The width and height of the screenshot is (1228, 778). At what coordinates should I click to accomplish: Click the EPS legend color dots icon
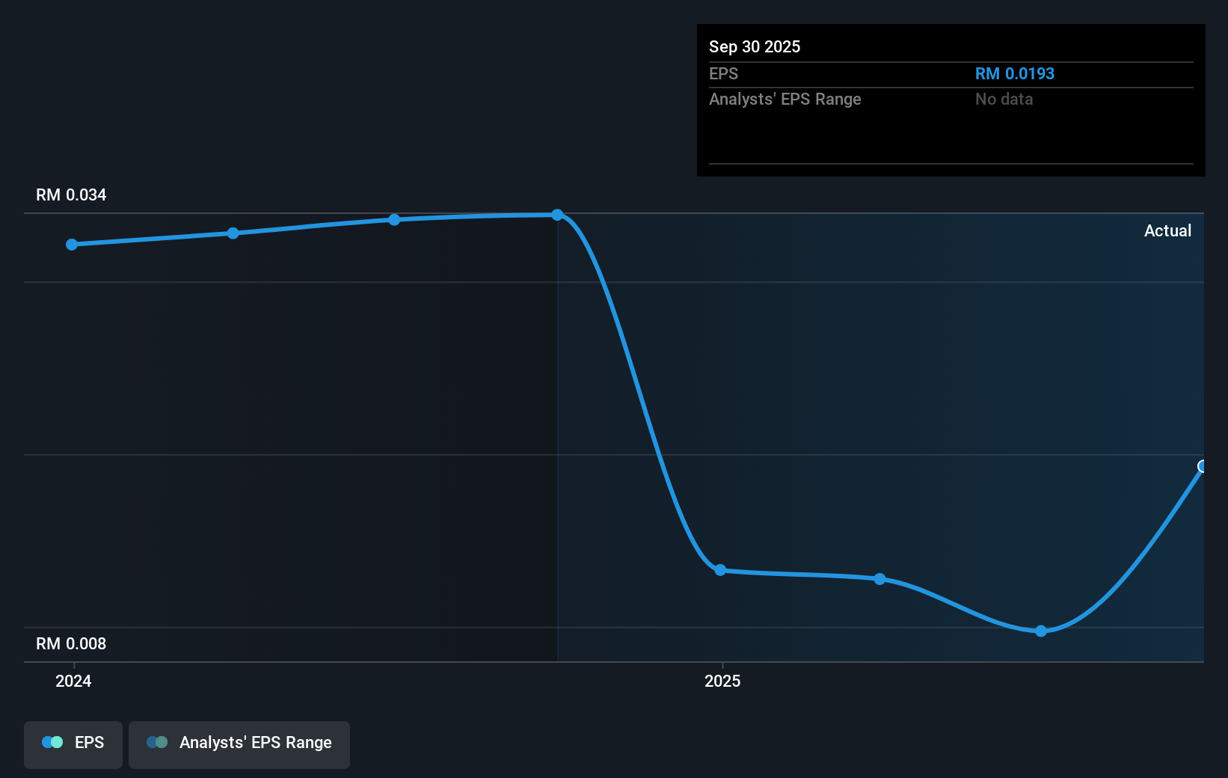coord(52,742)
